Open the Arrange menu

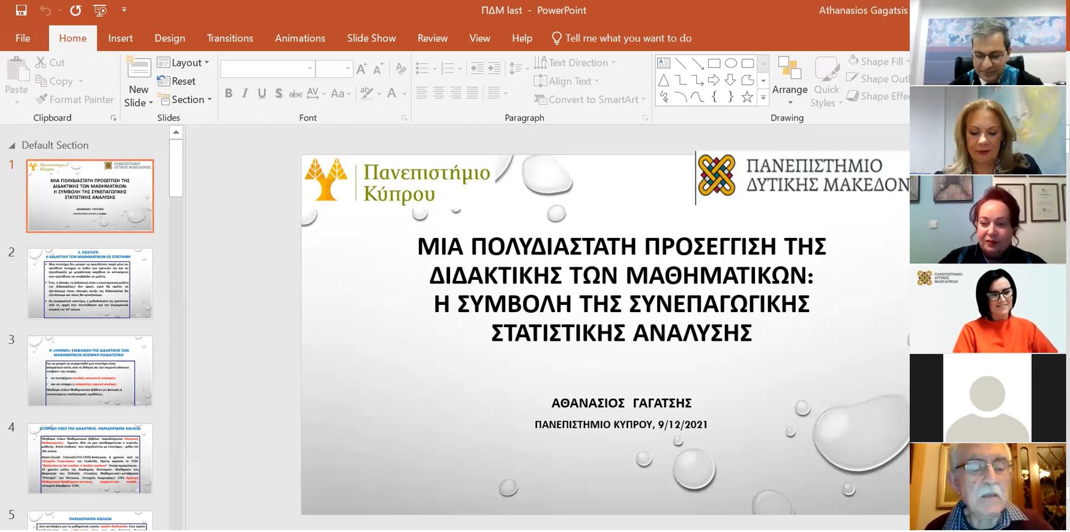(x=790, y=81)
